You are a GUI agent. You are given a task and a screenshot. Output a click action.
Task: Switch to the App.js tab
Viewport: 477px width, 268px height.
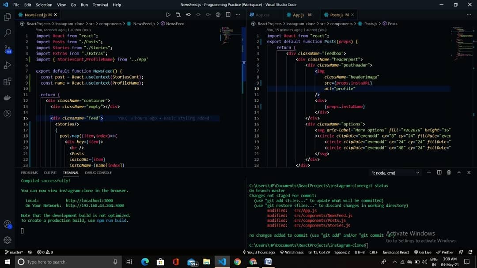coord(299,15)
